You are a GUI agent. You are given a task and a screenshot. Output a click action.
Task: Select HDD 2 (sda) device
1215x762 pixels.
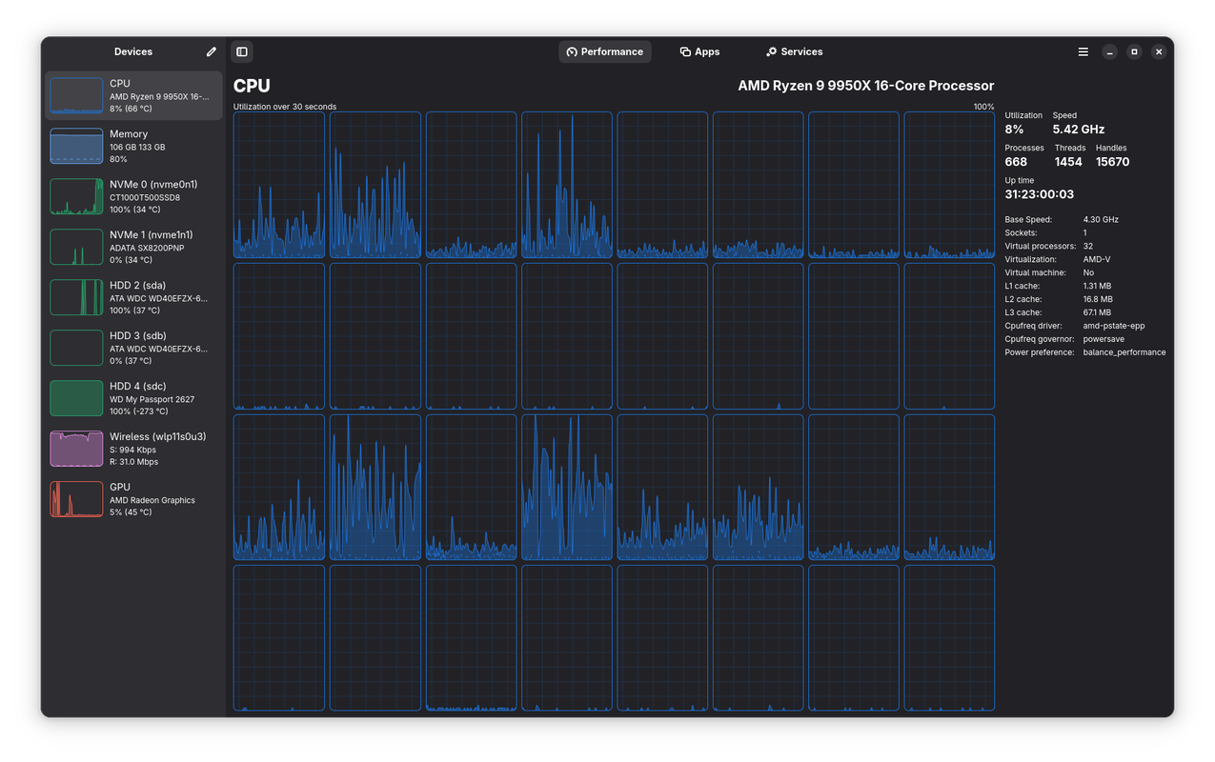133,297
